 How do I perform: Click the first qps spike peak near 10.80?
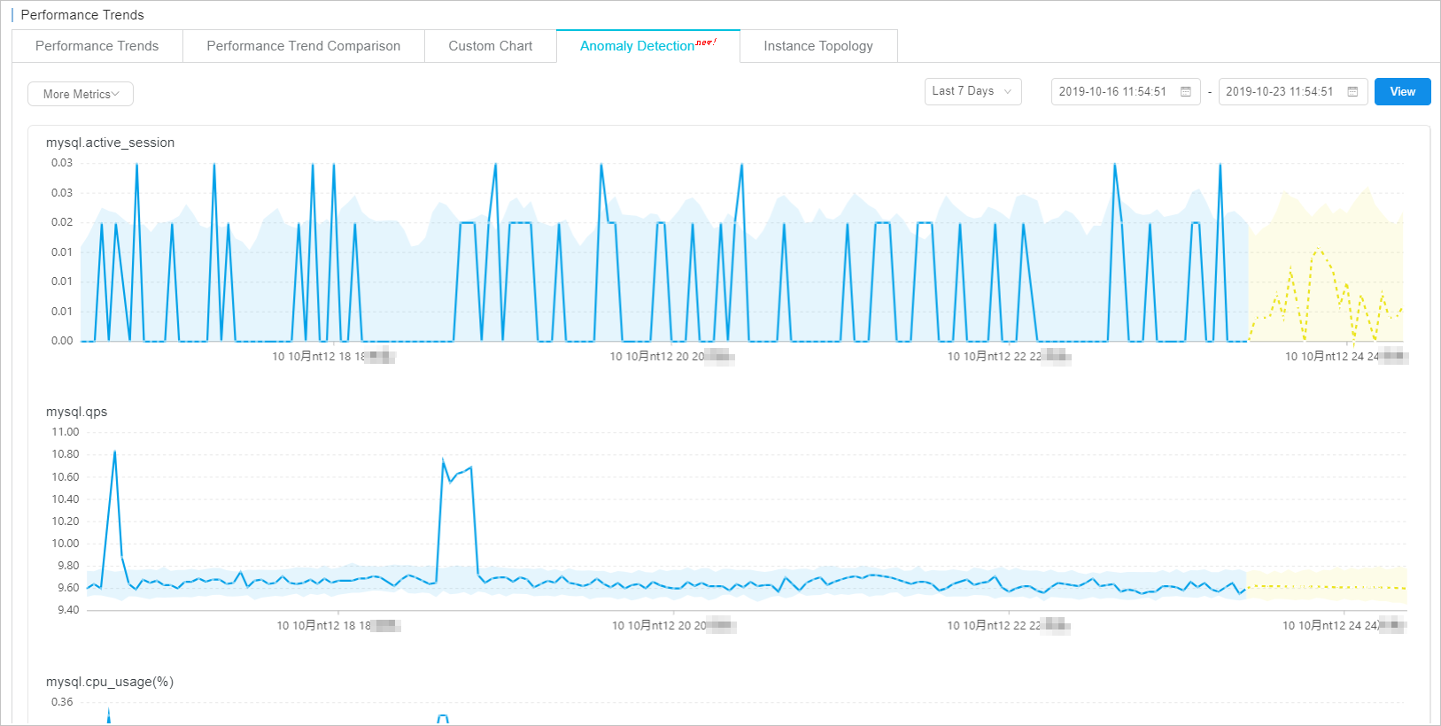point(114,452)
